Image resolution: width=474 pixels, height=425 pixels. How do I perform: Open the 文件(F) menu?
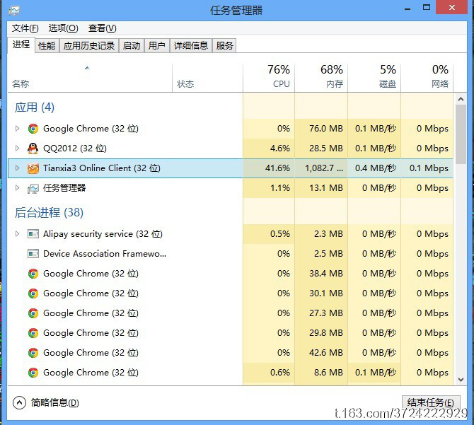pos(25,28)
